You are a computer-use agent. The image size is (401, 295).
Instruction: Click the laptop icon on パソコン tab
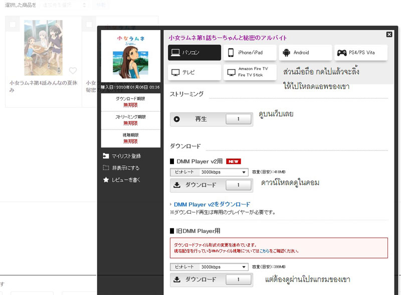pos(175,52)
